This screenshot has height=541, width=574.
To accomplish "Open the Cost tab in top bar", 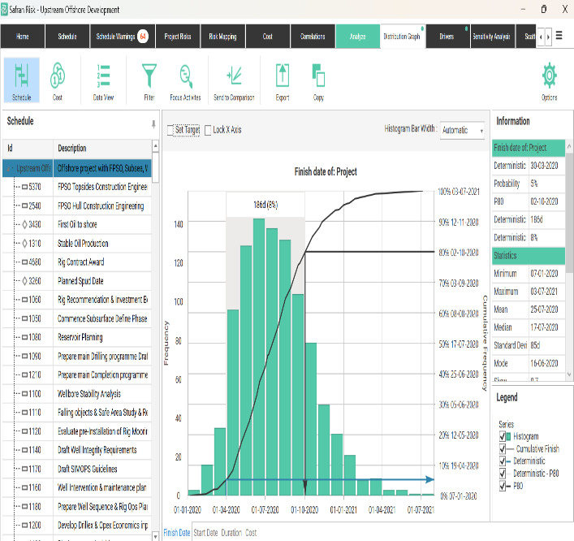I will coord(268,37).
